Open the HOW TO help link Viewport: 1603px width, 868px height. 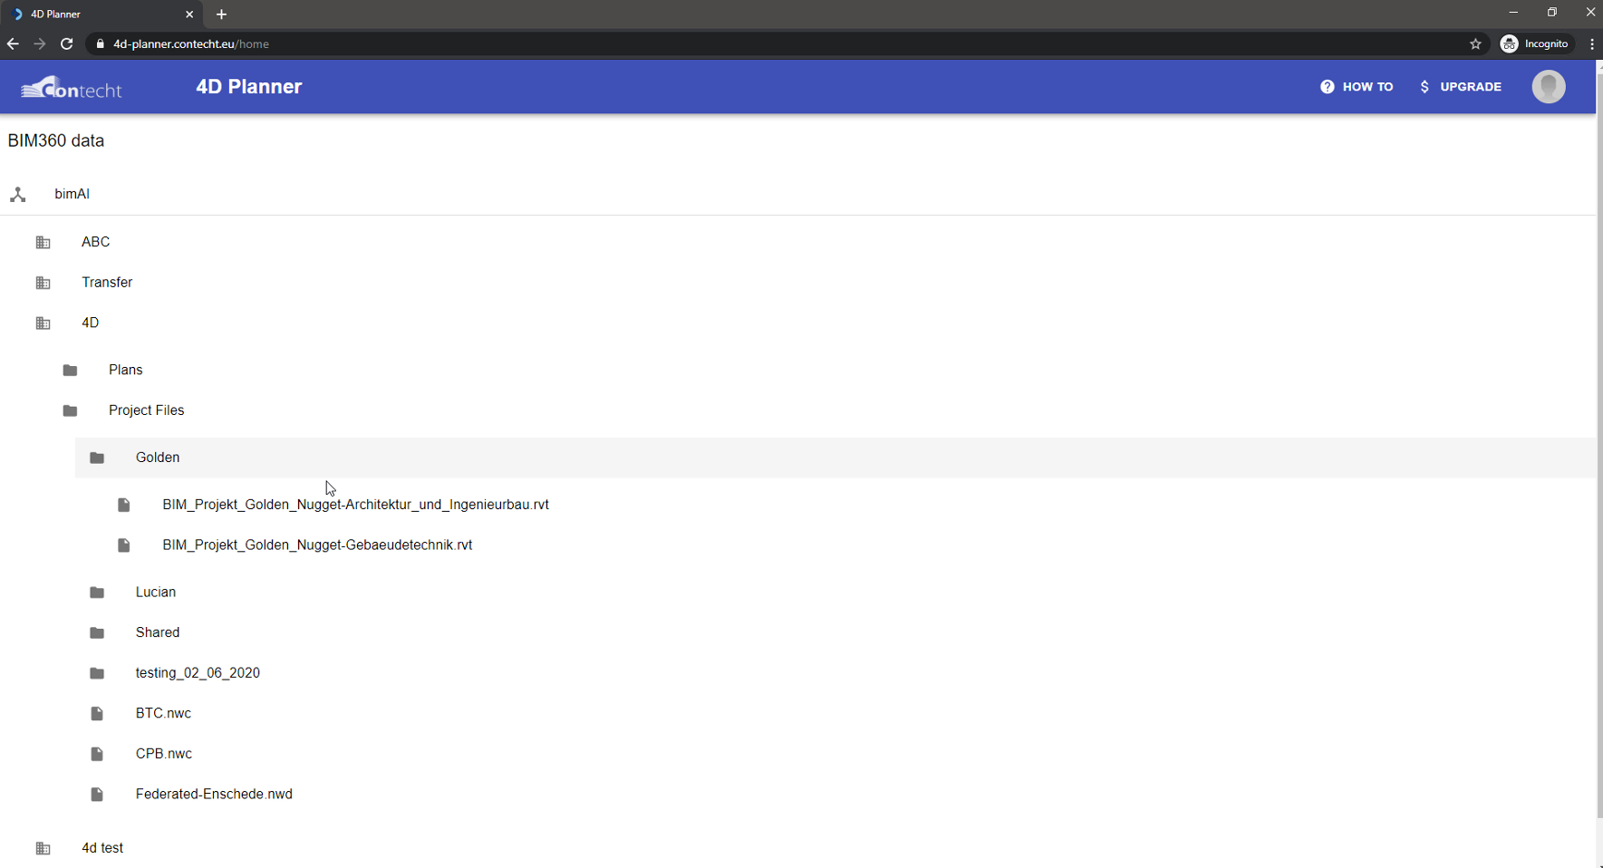tap(1357, 87)
